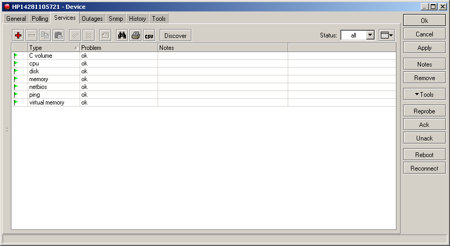450x246 pixels.
Task: Click the Problem column header
Action: point(119,48)
